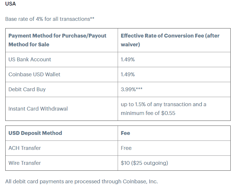Click the 1.49% fee for Coinbase USD Wallet

[128, 74]
